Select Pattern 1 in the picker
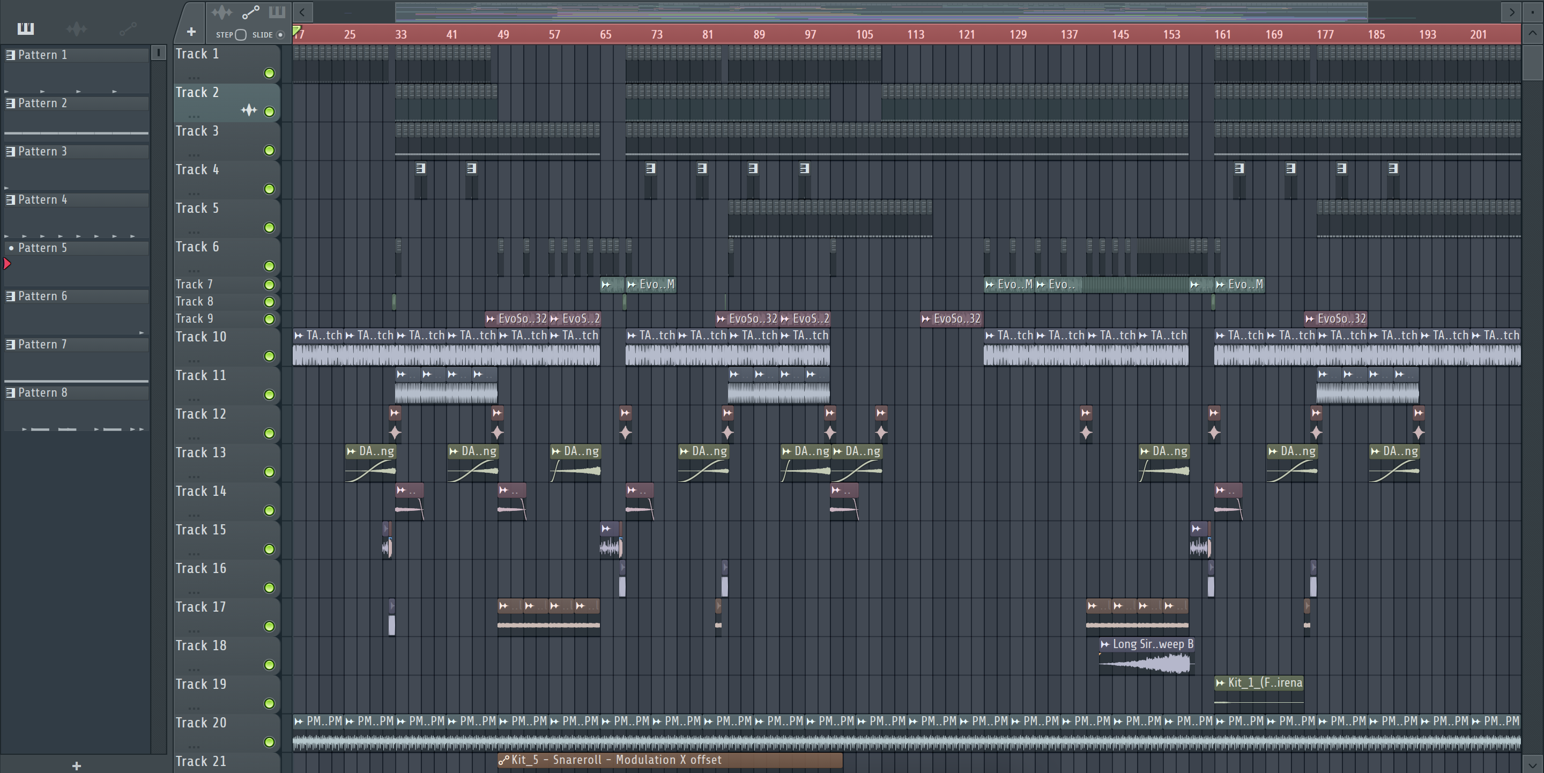The image size is (1544, 773). (x=77, y=55)
